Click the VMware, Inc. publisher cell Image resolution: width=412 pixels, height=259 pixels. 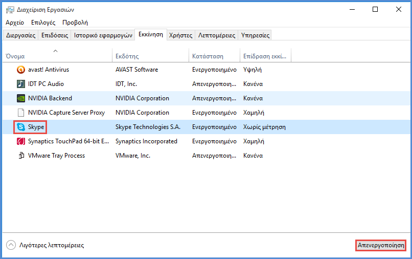[x=133, y=156]
